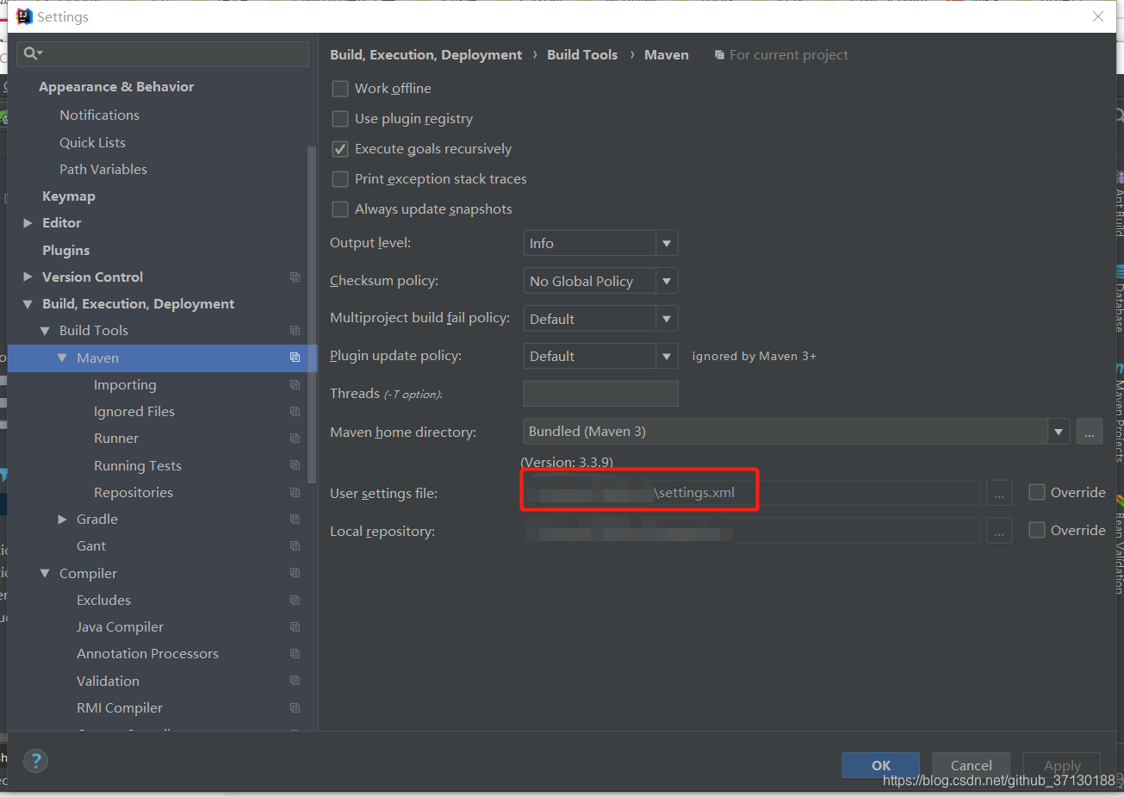Browse for Local repository folder
The image size is (1124, 797).
pyautogui.click(x=998, y=531)
